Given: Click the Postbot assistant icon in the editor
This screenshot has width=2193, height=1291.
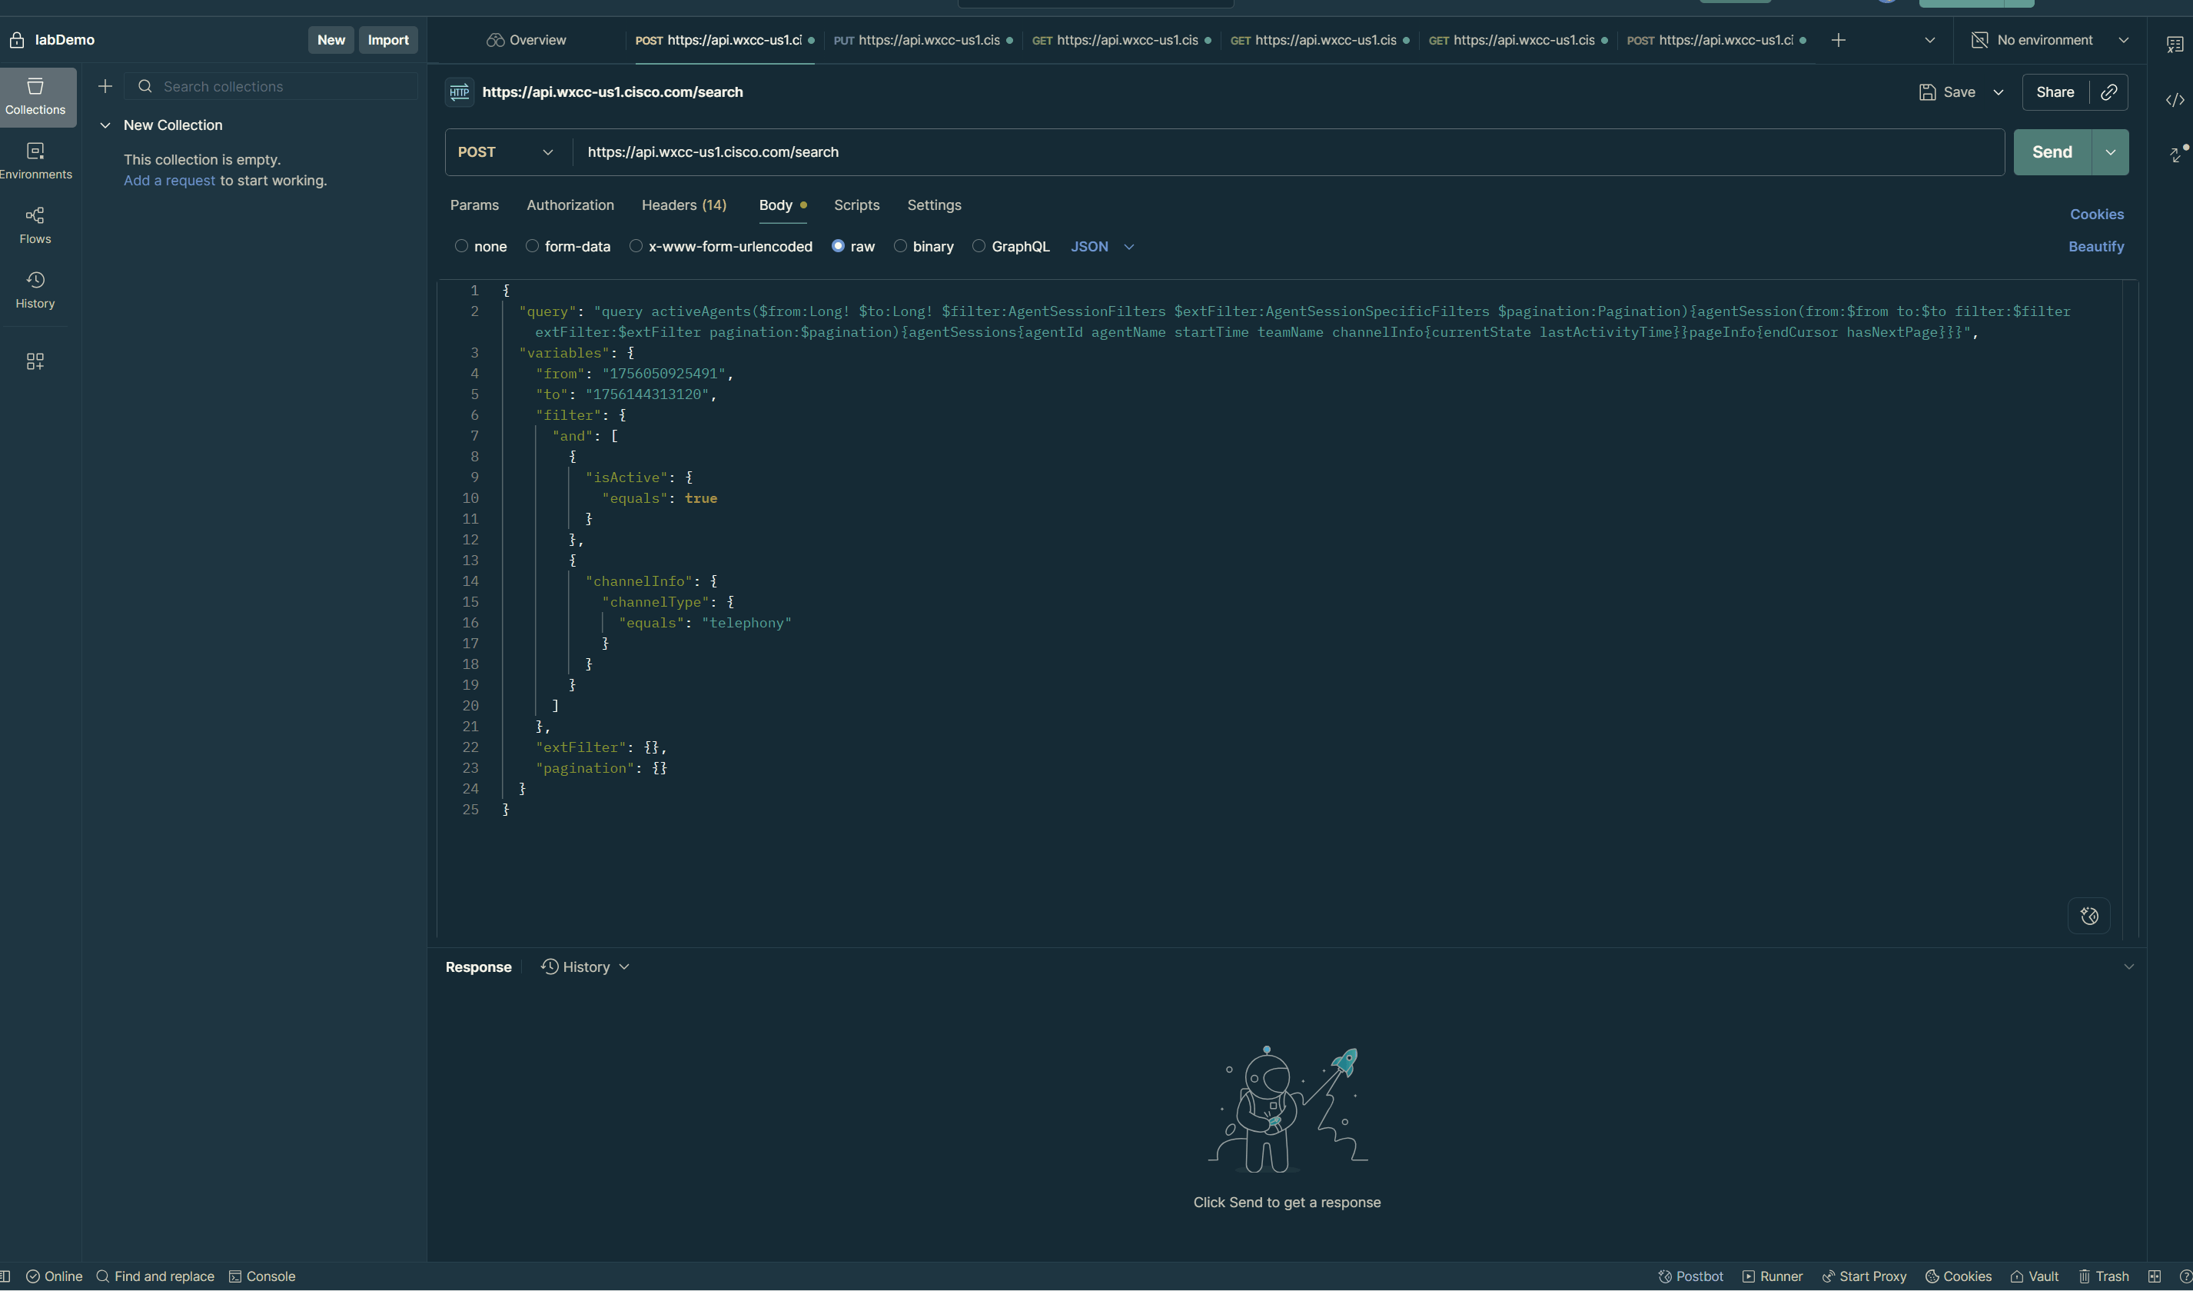Looking at the screenshot, I should [x=2088, y=916].
